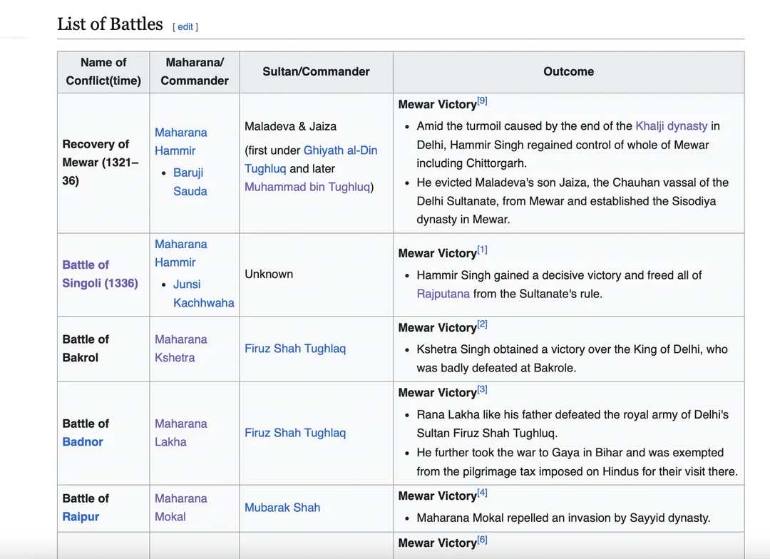Click citation 9 after first Mewar Victory

click(483, 101)
